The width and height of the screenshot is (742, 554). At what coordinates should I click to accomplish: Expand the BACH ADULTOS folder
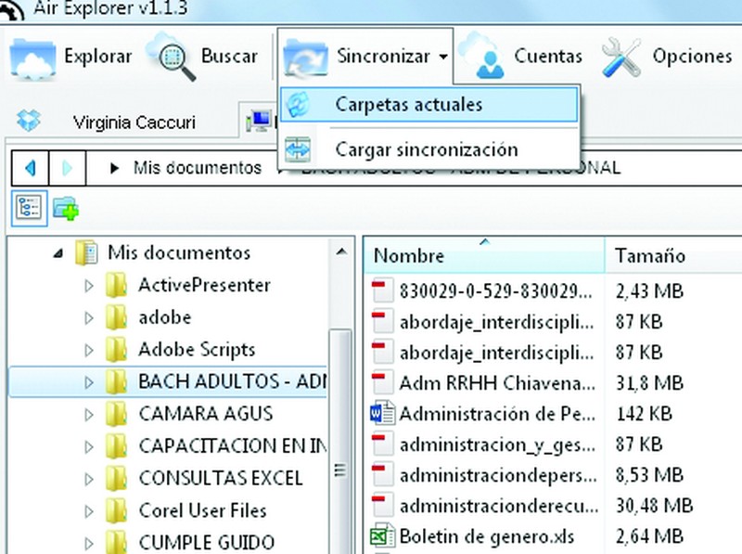(x=88, y=382)
